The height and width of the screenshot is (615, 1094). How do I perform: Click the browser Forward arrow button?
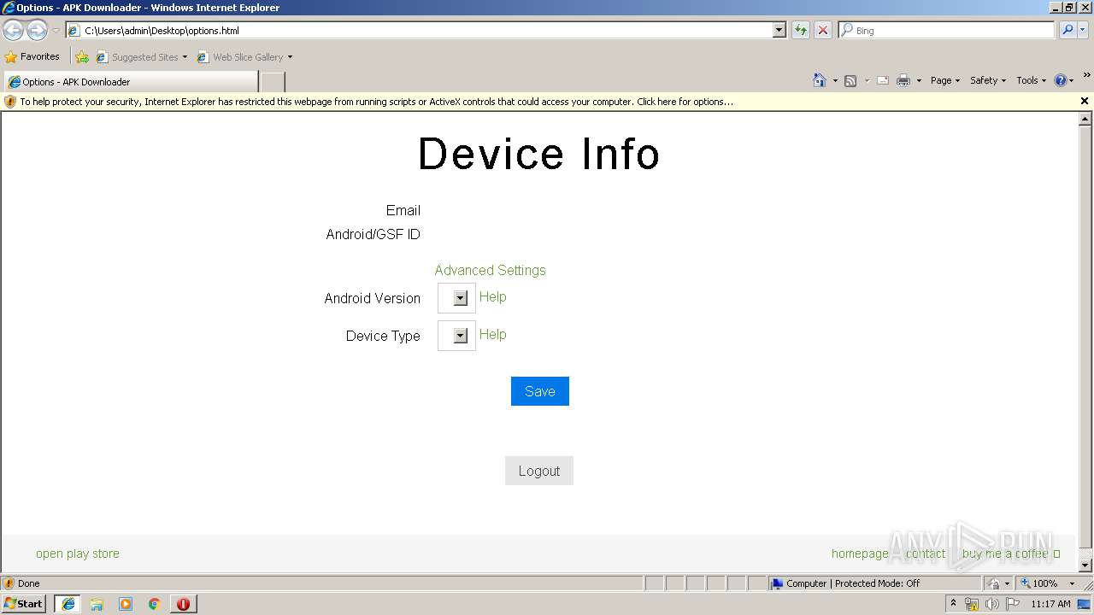[x=37, y=30]
